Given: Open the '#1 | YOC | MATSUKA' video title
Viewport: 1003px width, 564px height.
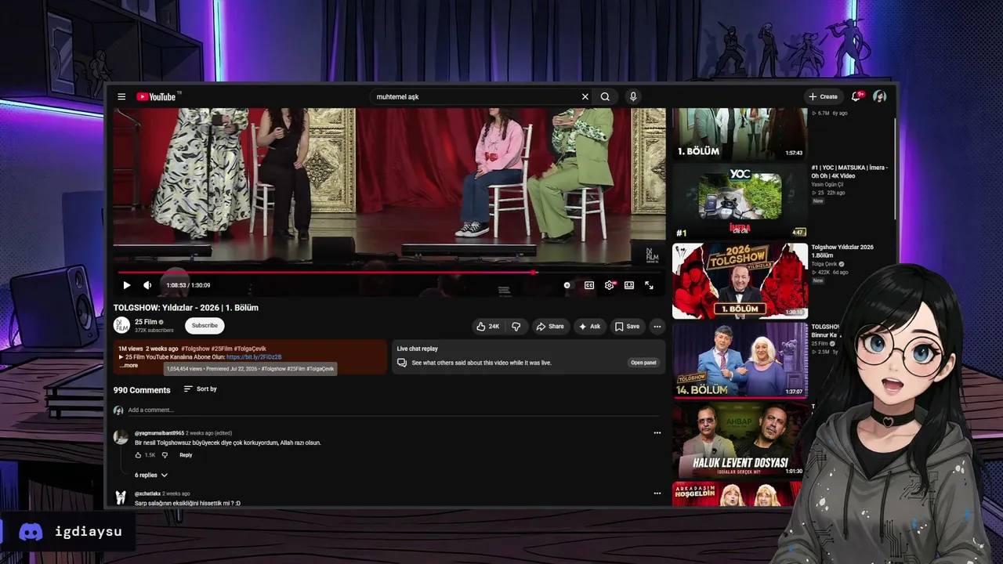Looking at the screenshot, I should pyautogui.click(x=849, y=172).
